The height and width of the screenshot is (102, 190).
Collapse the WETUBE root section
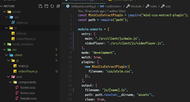click(2, 6)
